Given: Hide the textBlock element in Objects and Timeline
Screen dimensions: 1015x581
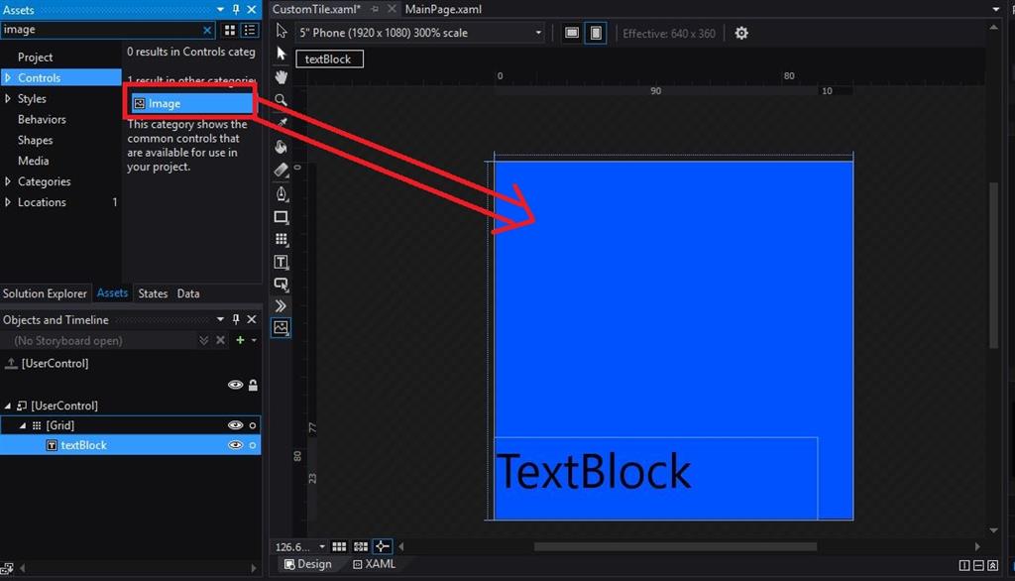Looking at the screenshot, I should click(x=236, y=445).
